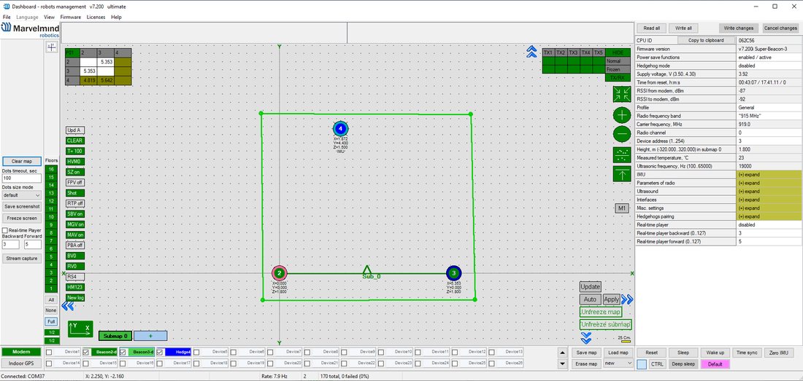Expand the Ultrasound settings row

pyautogui.click(x=769, y=191)
